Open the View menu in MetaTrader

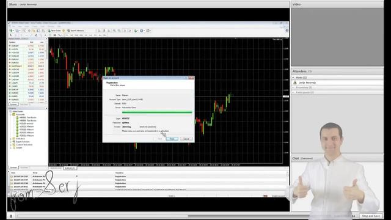pyautogui.click(x=20, y=26)
